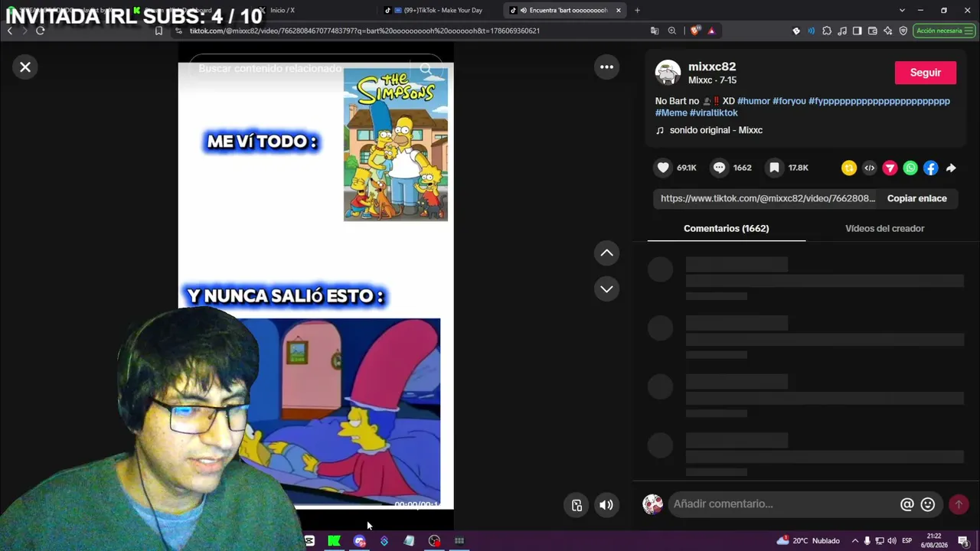The width and height of the screenshot is (980, 551).
Task: Open the translate page icon
Action: pos(654,31)
